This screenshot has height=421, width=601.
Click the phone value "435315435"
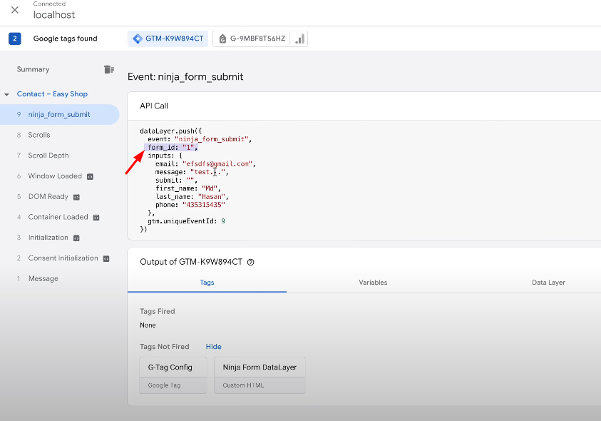coord(203,205)
